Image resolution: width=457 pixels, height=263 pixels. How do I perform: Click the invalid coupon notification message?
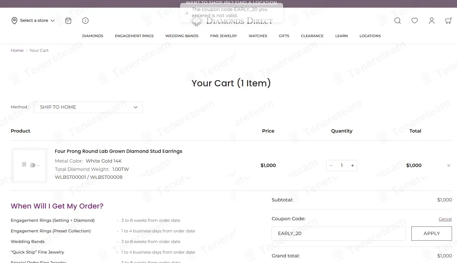tap(232, 13)
